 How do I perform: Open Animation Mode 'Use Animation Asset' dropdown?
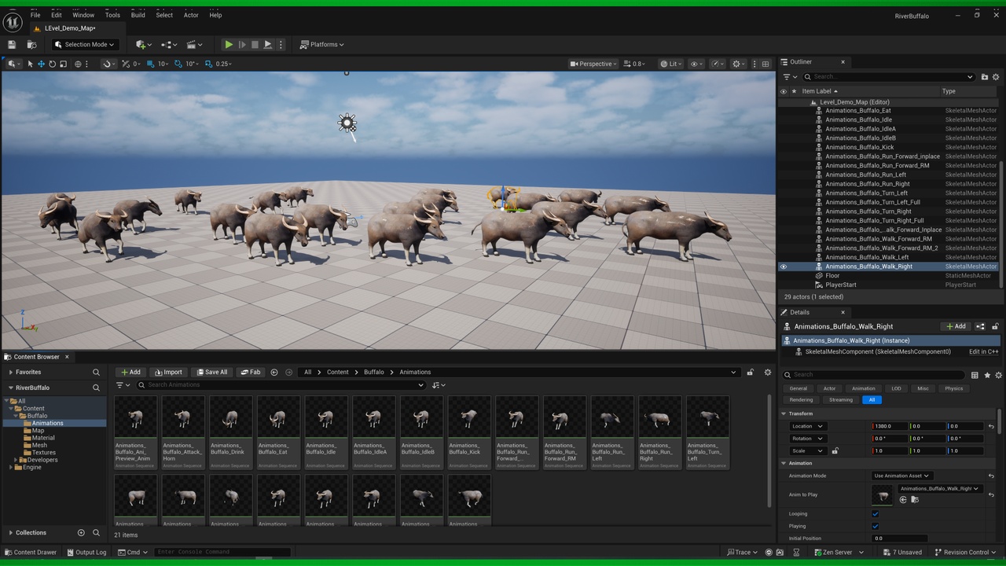[901, 476]
